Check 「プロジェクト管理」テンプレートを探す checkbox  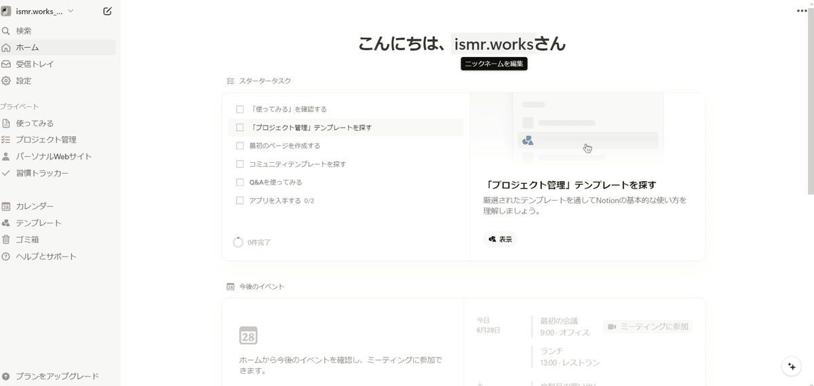point(239,128)
